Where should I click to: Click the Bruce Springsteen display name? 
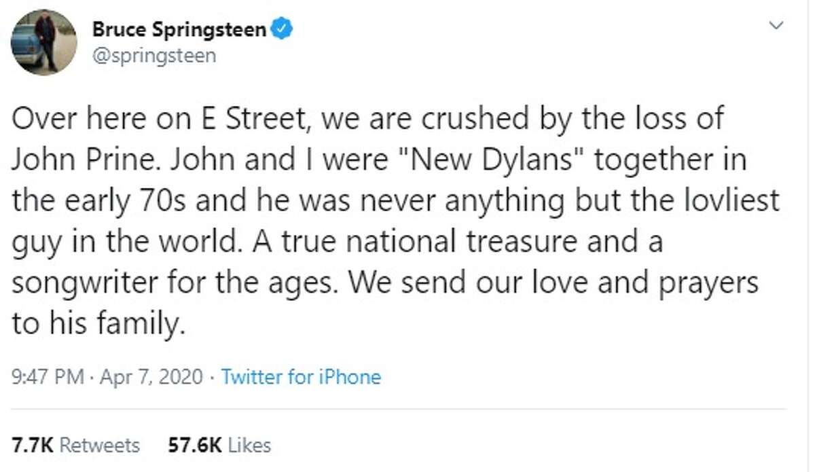(x=179, y=31)
